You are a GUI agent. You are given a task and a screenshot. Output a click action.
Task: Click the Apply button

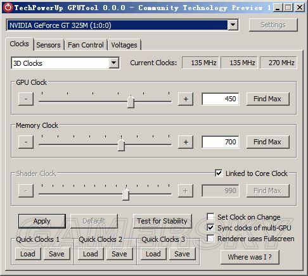point(42,221)
